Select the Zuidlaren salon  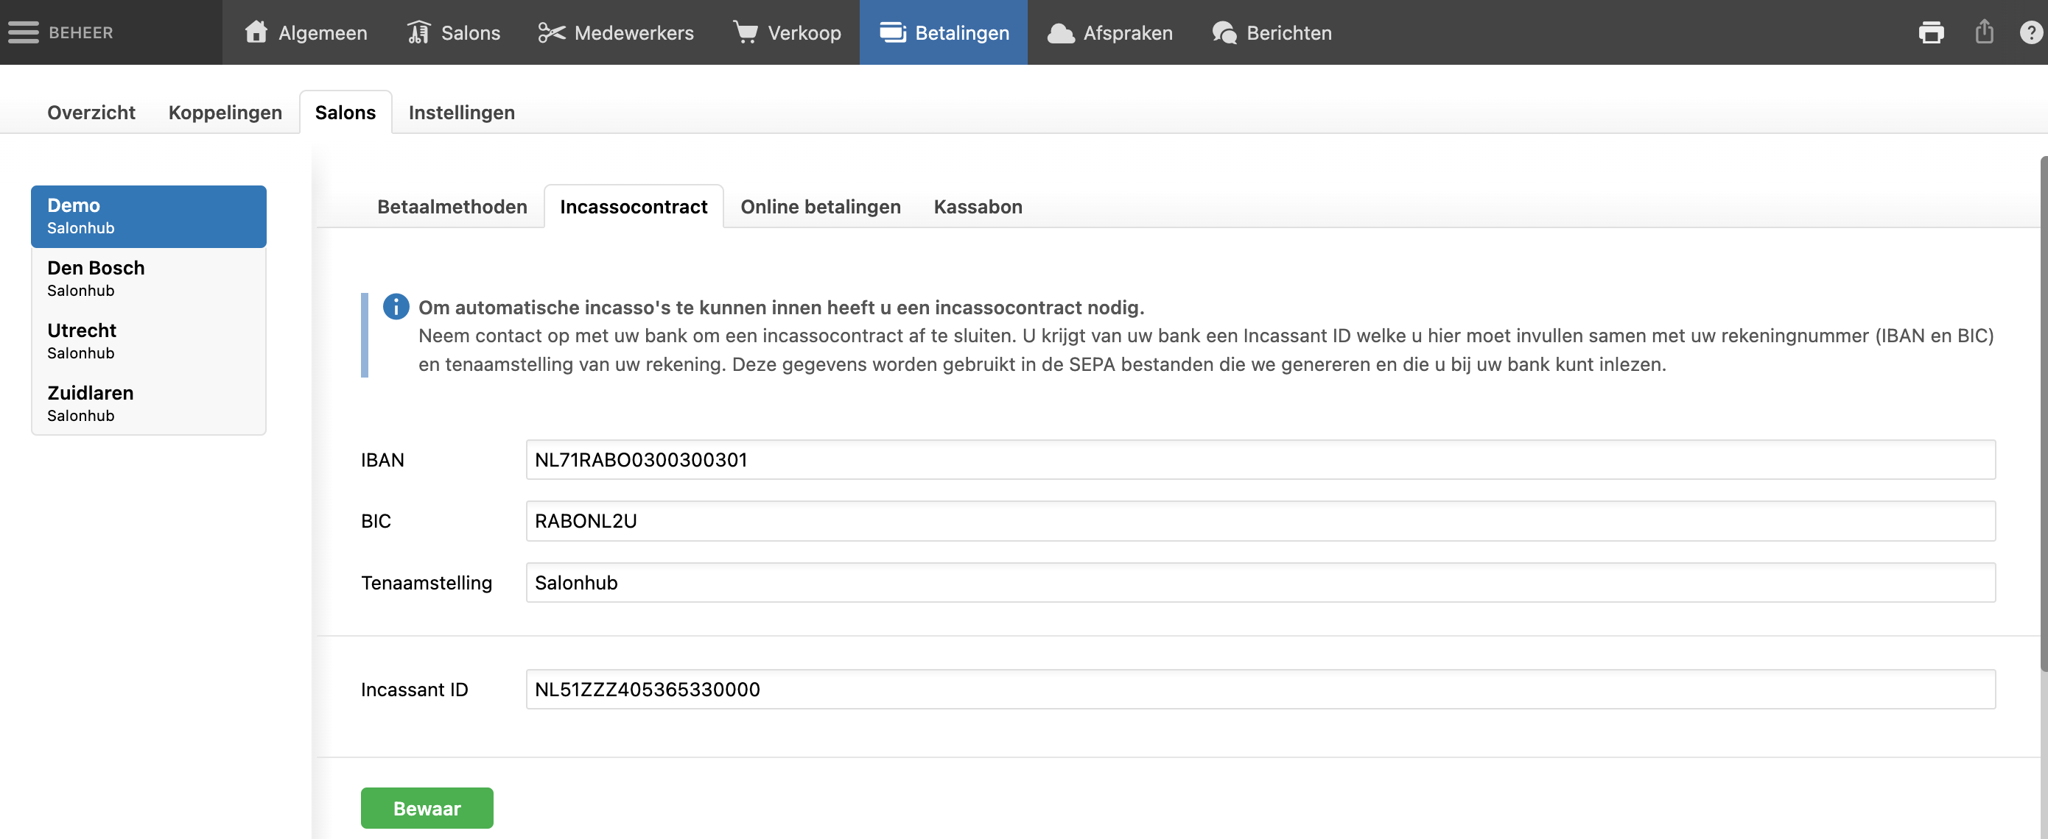click(x=149, y=403)
